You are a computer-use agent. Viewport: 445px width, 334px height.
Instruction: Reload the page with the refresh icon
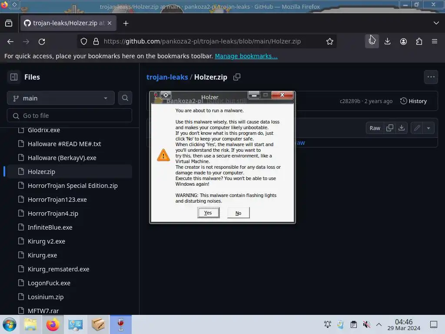click(42, 41)
